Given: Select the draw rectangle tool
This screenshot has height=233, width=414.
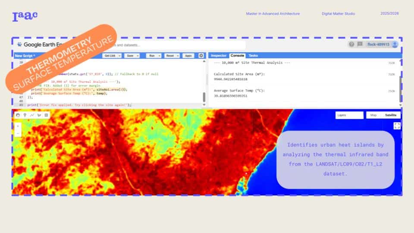Looking at the screenshot, I should point(46,115).
